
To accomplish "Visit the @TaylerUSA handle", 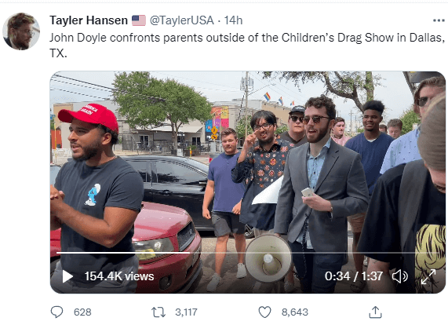I will click(x=182, y=20).
